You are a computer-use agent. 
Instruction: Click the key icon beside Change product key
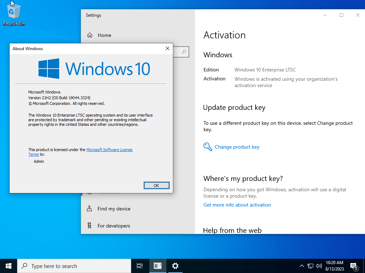point(208,147)
